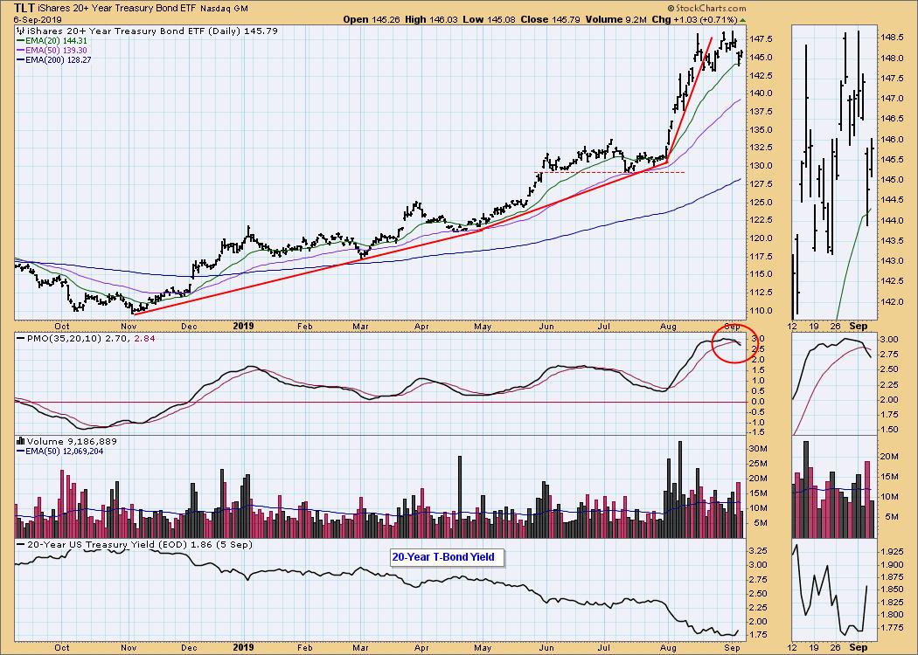
Task: Click the 147.5 price axis label
Action: tap(762, 39)
